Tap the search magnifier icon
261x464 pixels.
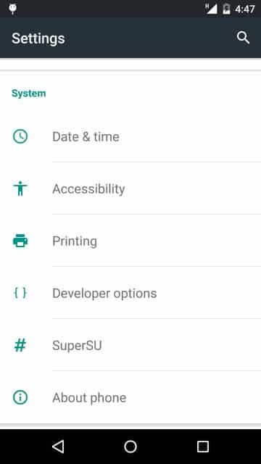243,38
